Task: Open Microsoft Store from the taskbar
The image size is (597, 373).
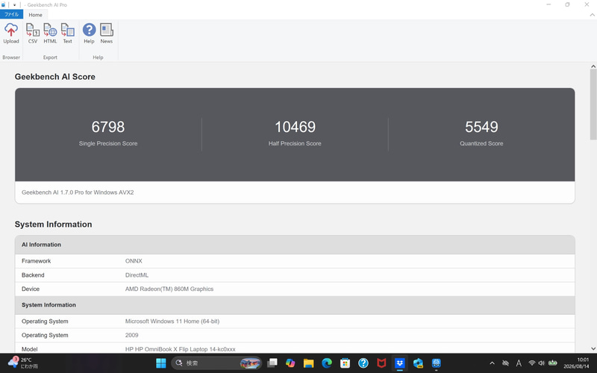Action: (345, 363)
